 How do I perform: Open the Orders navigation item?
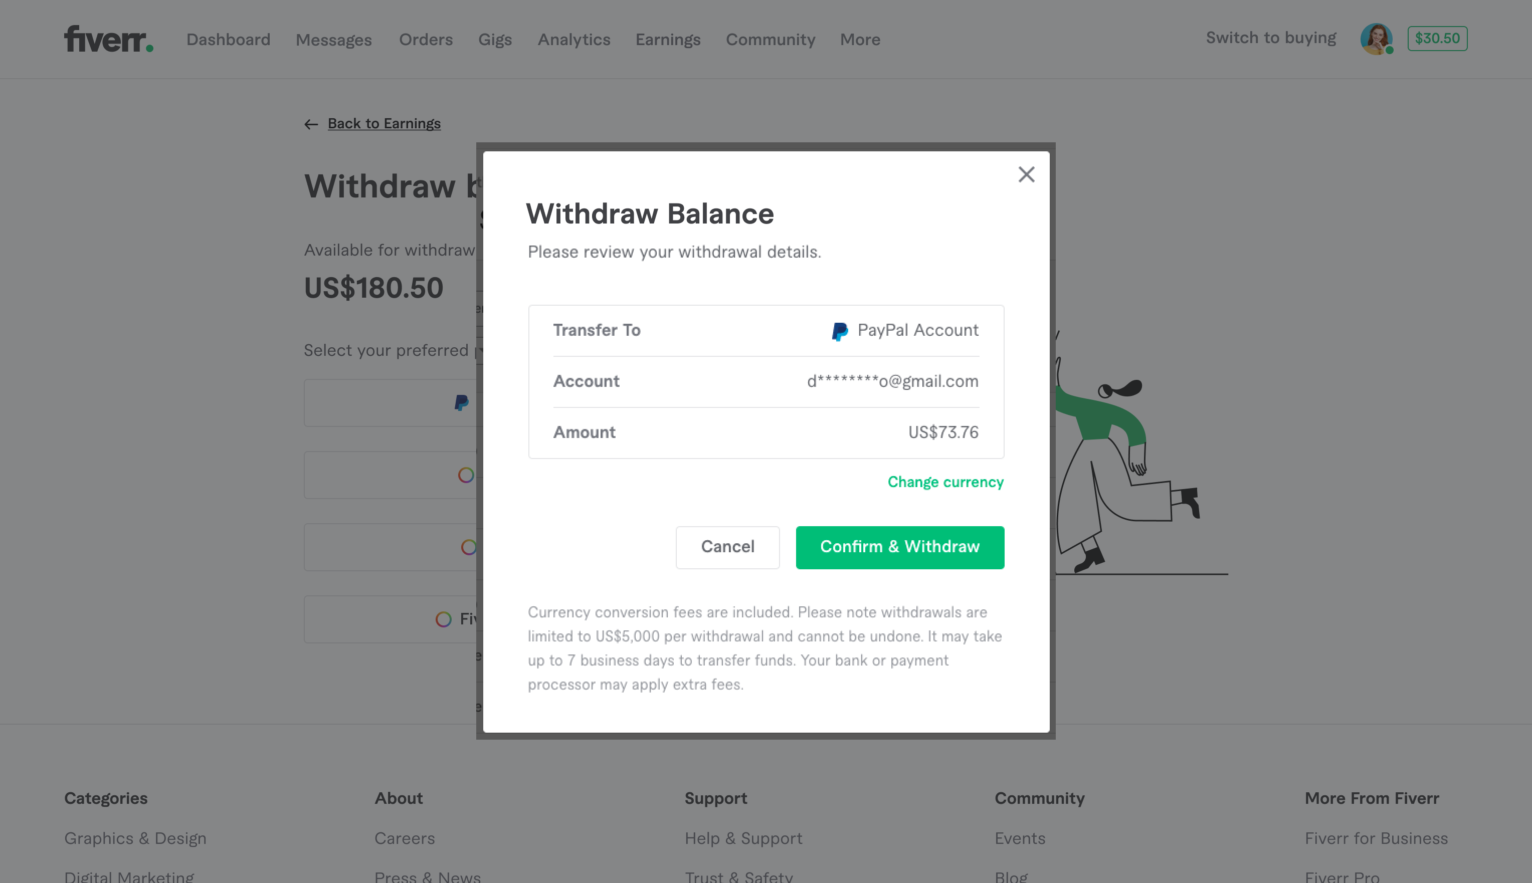click(x=425, y=40)
